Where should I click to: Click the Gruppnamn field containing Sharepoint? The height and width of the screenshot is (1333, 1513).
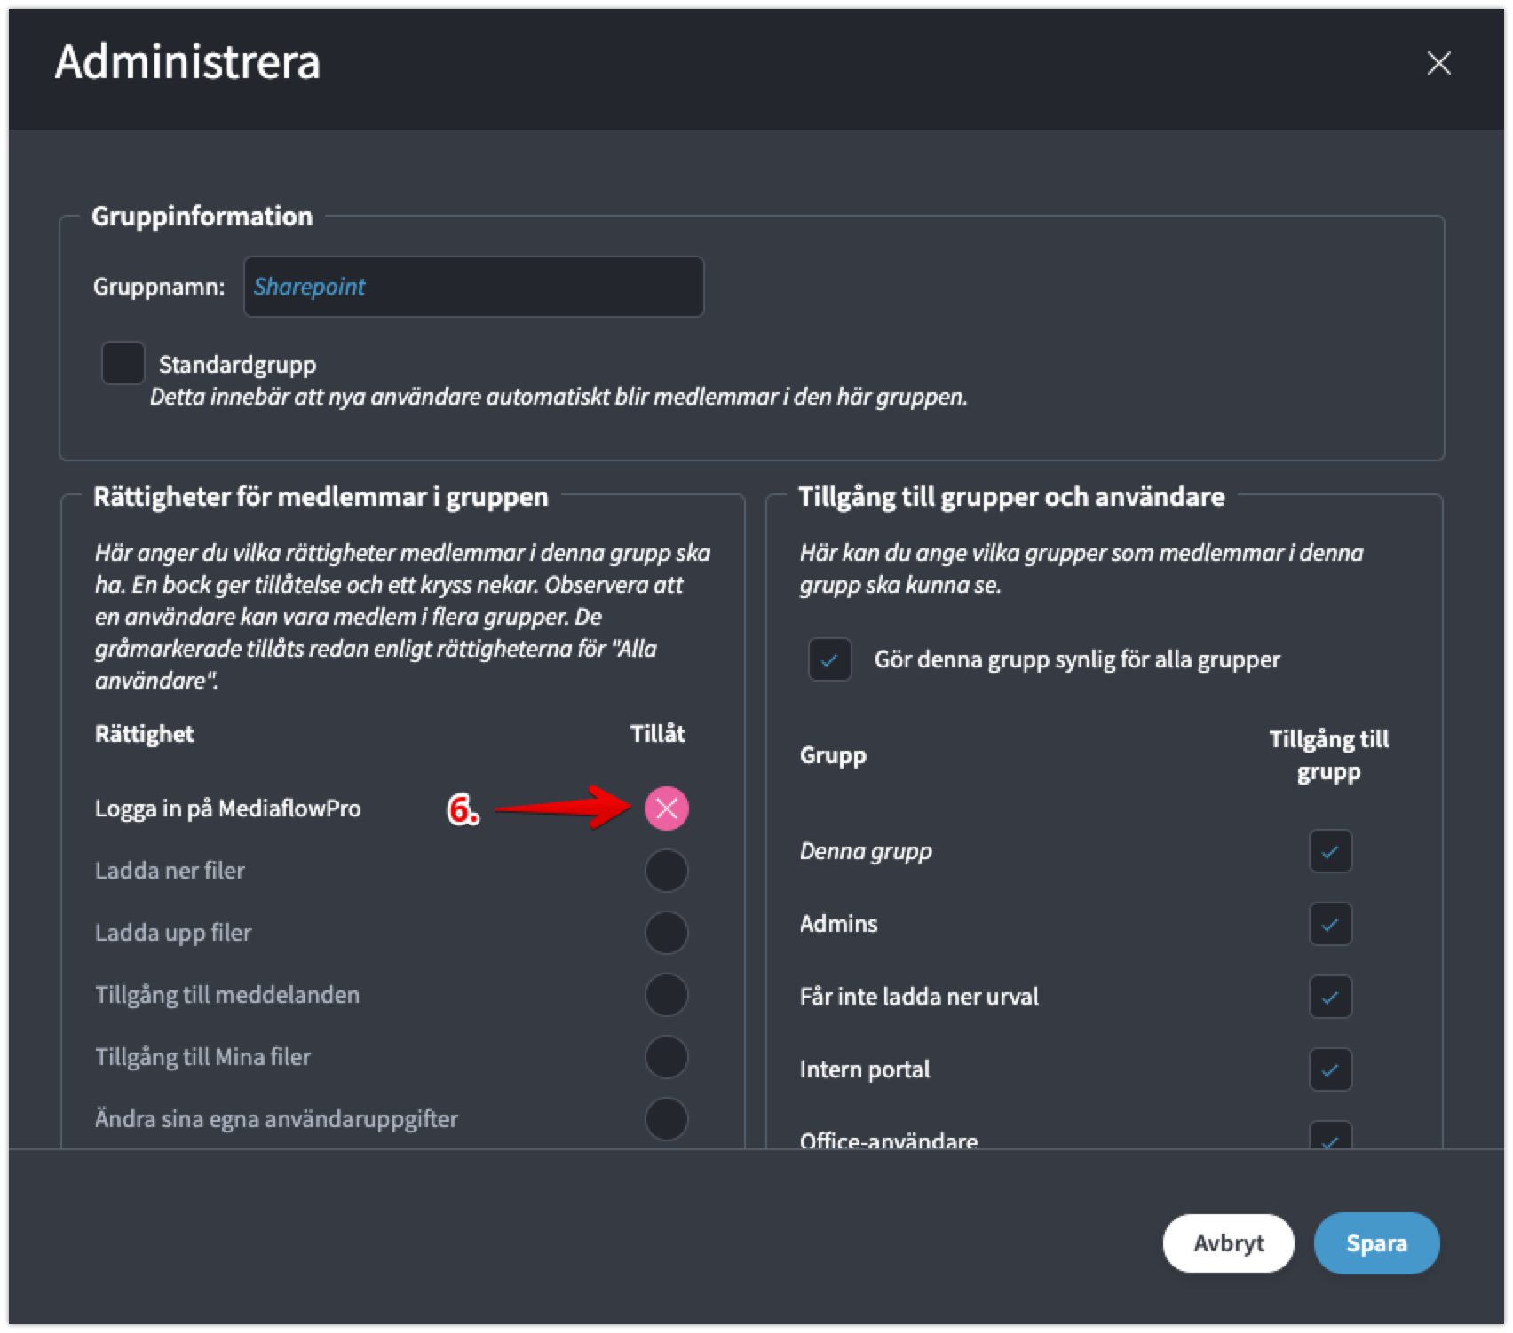click(473, 287)
